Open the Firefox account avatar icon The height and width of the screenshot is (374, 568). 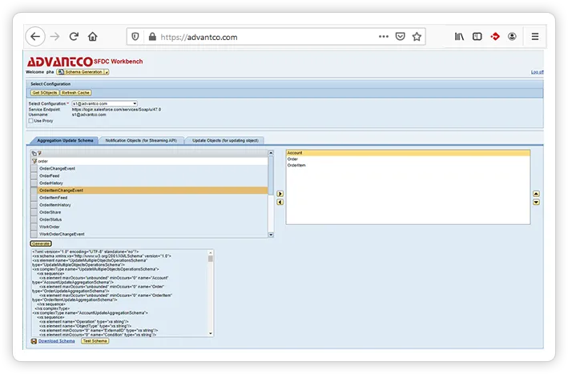[512, 37]
